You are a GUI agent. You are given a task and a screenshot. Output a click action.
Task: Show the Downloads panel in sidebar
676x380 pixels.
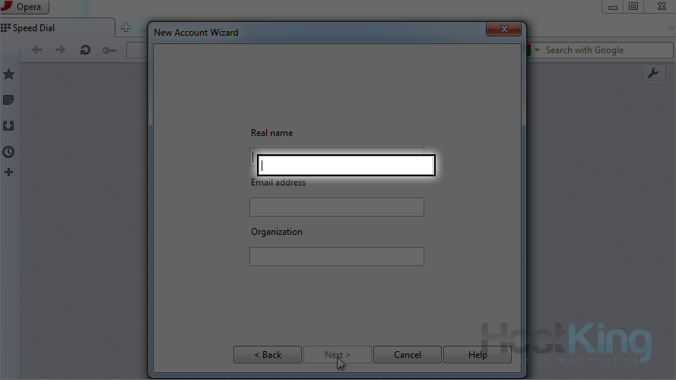pos(9,126)
